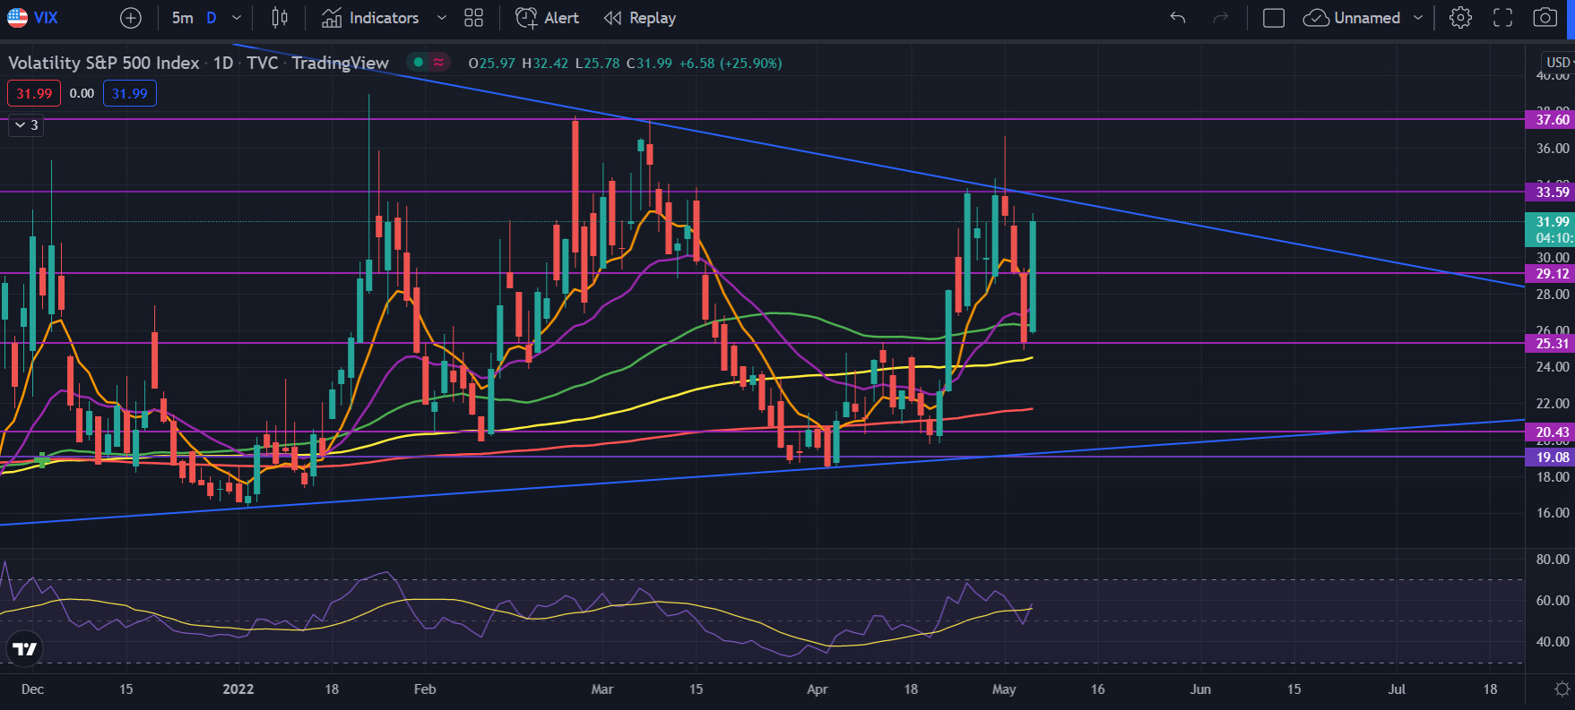Image resolution: width=1575 pixels, height=710 pixels.
Task: Select the 5m timeframe
Action: [x=182, y=18]
